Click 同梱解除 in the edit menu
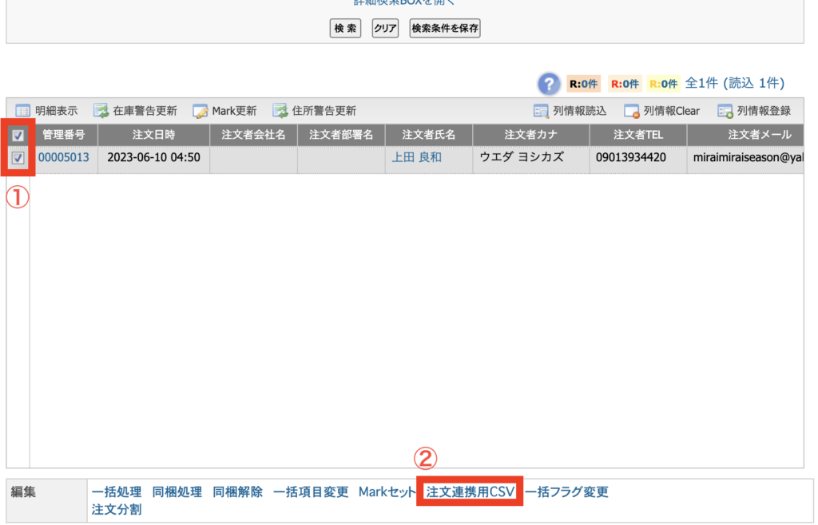The image size is (818, 525). [x=237, y=491]
